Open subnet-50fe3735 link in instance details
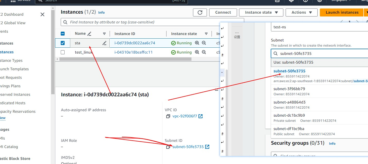Screen dimensions: 368x164 click(x=188, y=147)
